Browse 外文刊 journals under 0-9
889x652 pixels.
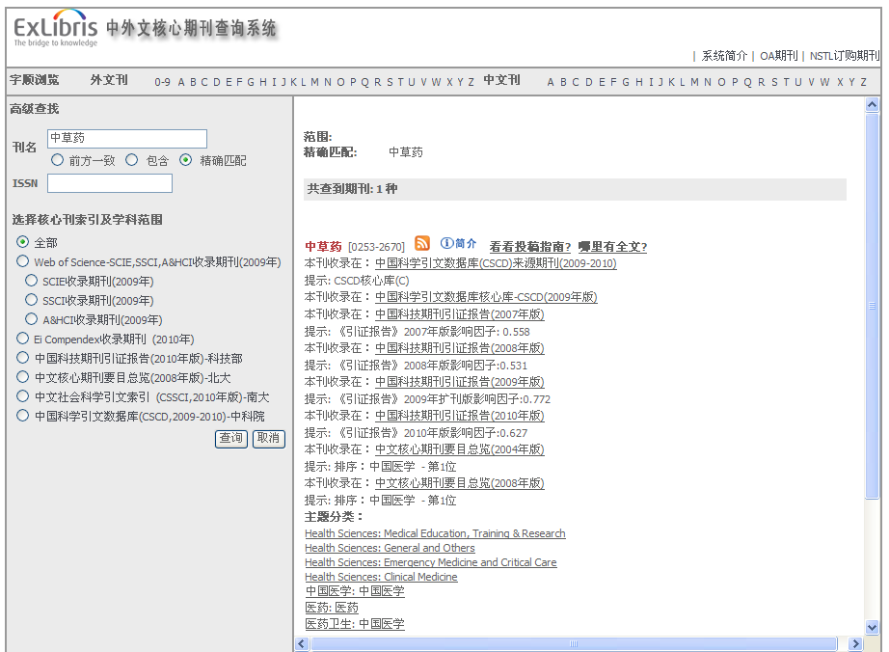point(162,82)
